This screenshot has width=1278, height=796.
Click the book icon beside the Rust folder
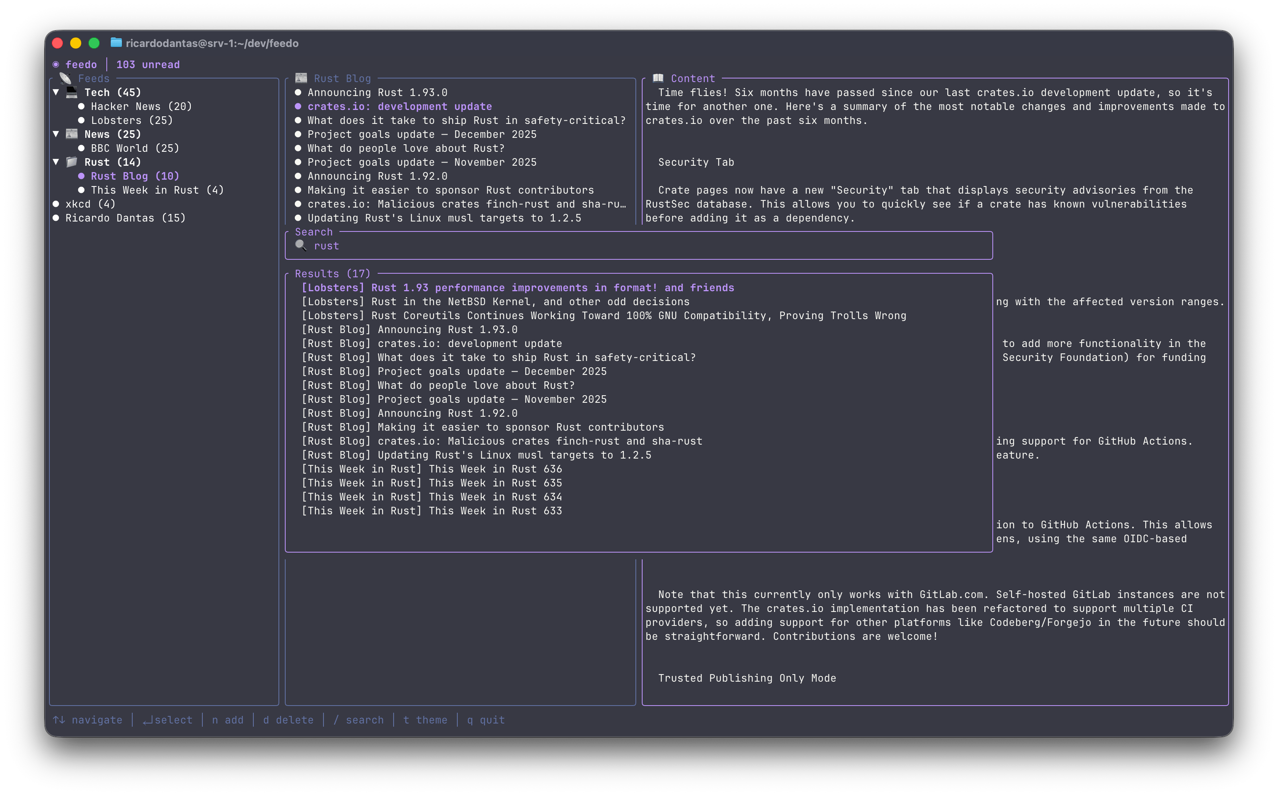[73, 162]
